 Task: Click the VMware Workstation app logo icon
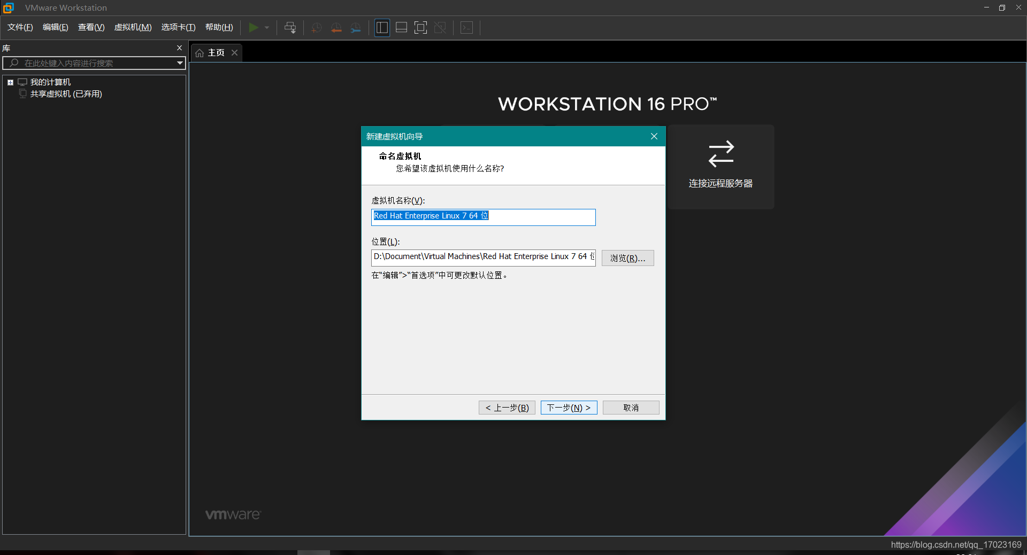click(x=9, y=8)
